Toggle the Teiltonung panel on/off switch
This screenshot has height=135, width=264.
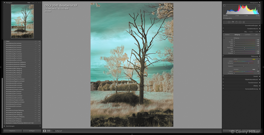pos(223,56)
